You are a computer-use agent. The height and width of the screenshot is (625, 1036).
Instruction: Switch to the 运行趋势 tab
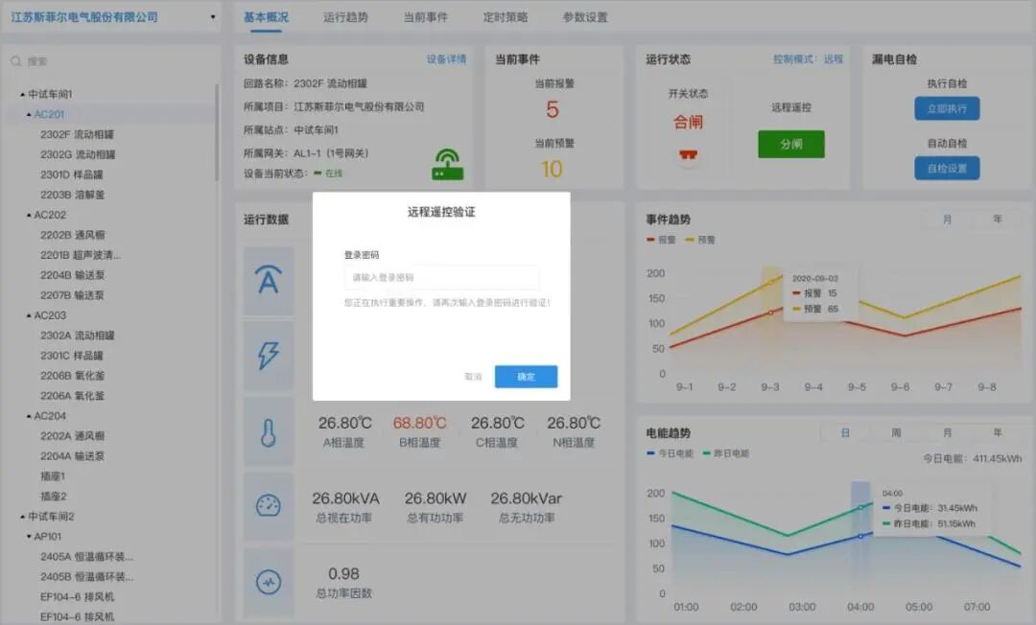tap(346, 16)
